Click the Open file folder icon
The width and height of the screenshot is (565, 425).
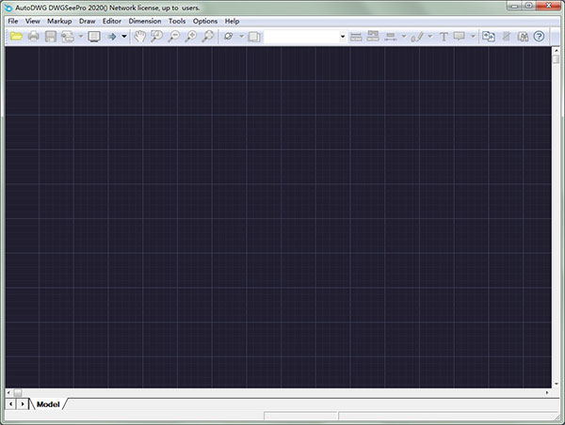tap(16, 37)
